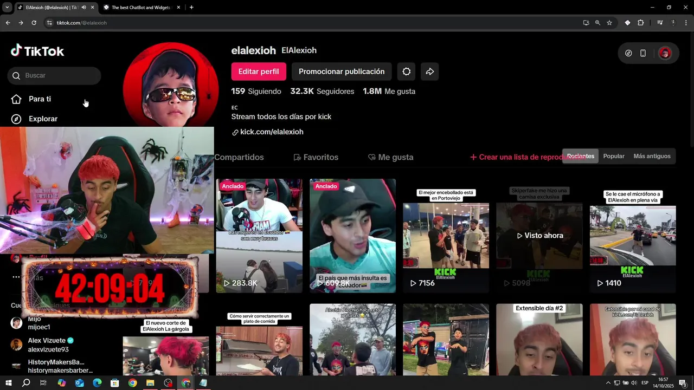Click the browser forward arrow

tap(21, 23)
